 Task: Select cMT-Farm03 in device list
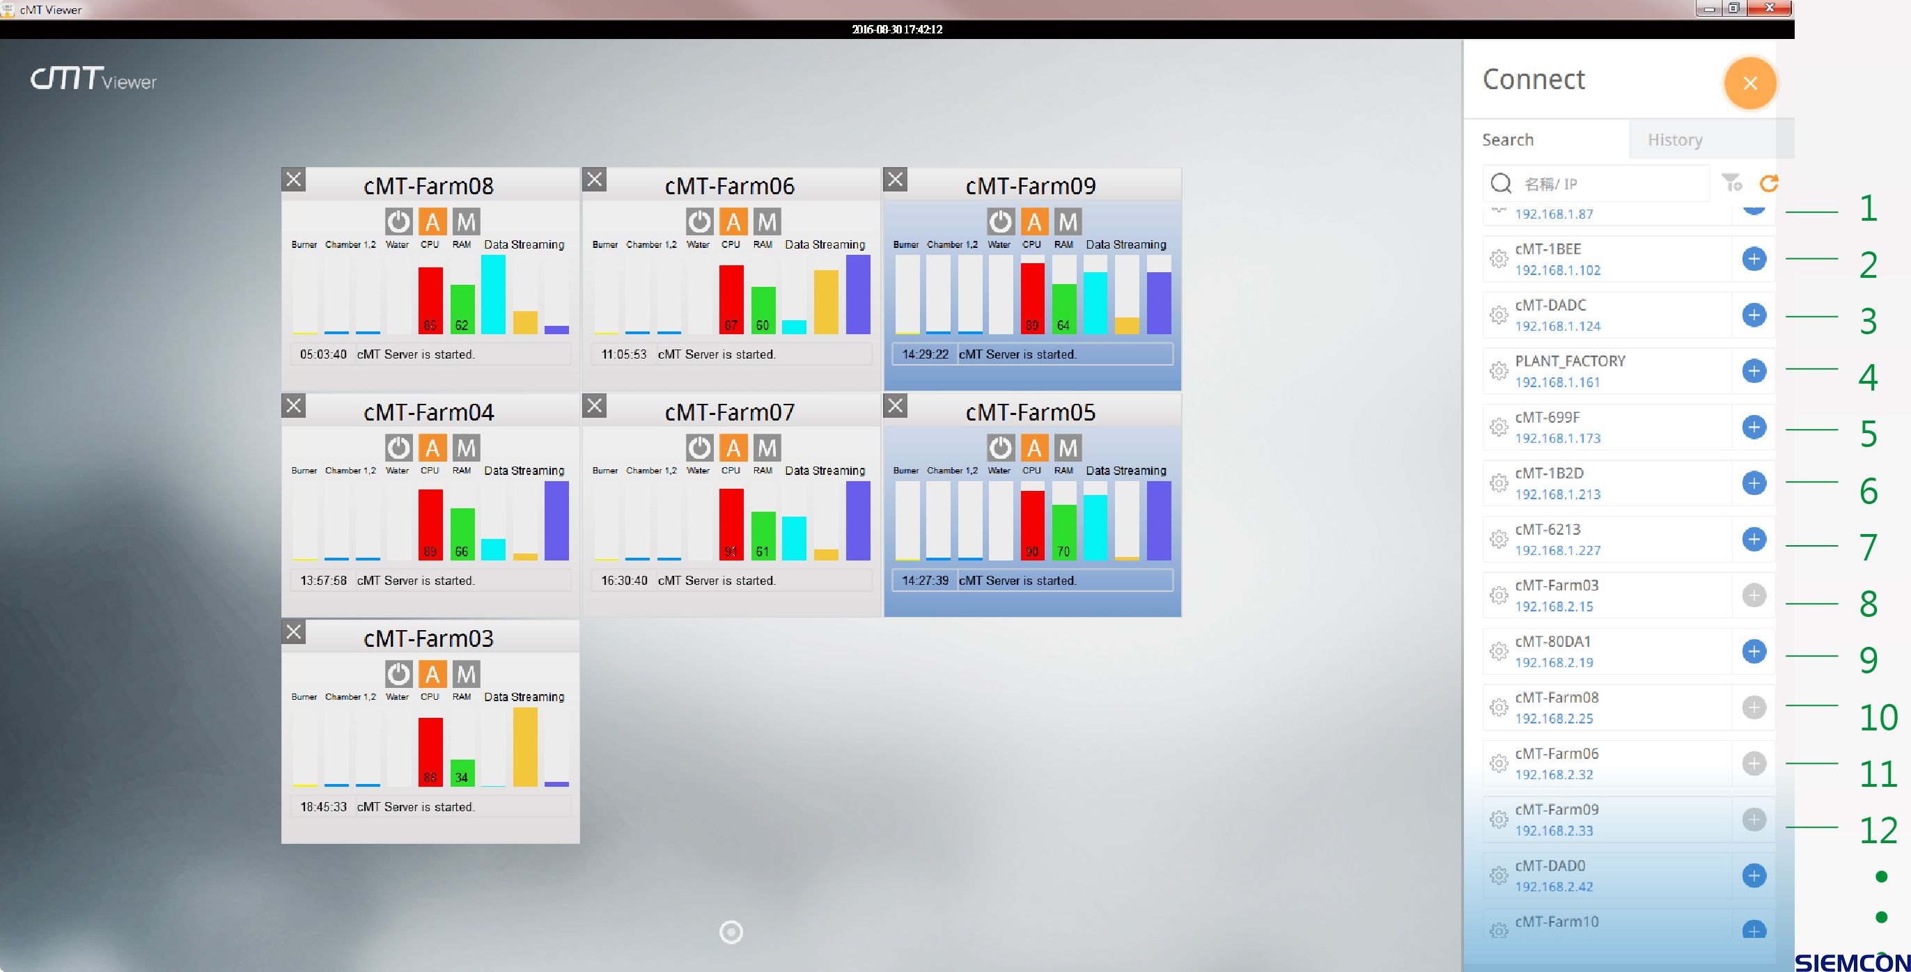1557,586
